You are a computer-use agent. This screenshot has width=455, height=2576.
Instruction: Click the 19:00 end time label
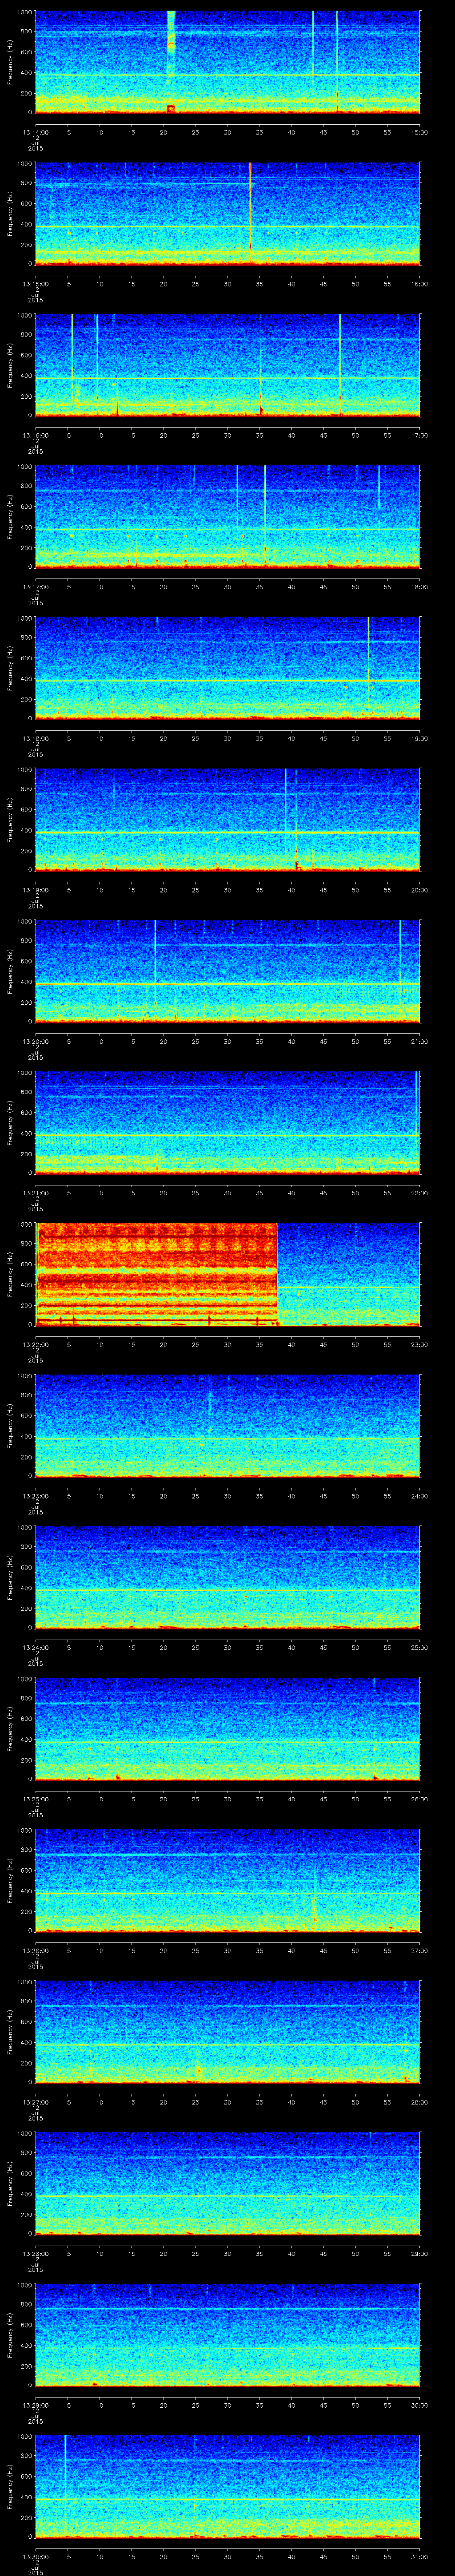[420, 738]
